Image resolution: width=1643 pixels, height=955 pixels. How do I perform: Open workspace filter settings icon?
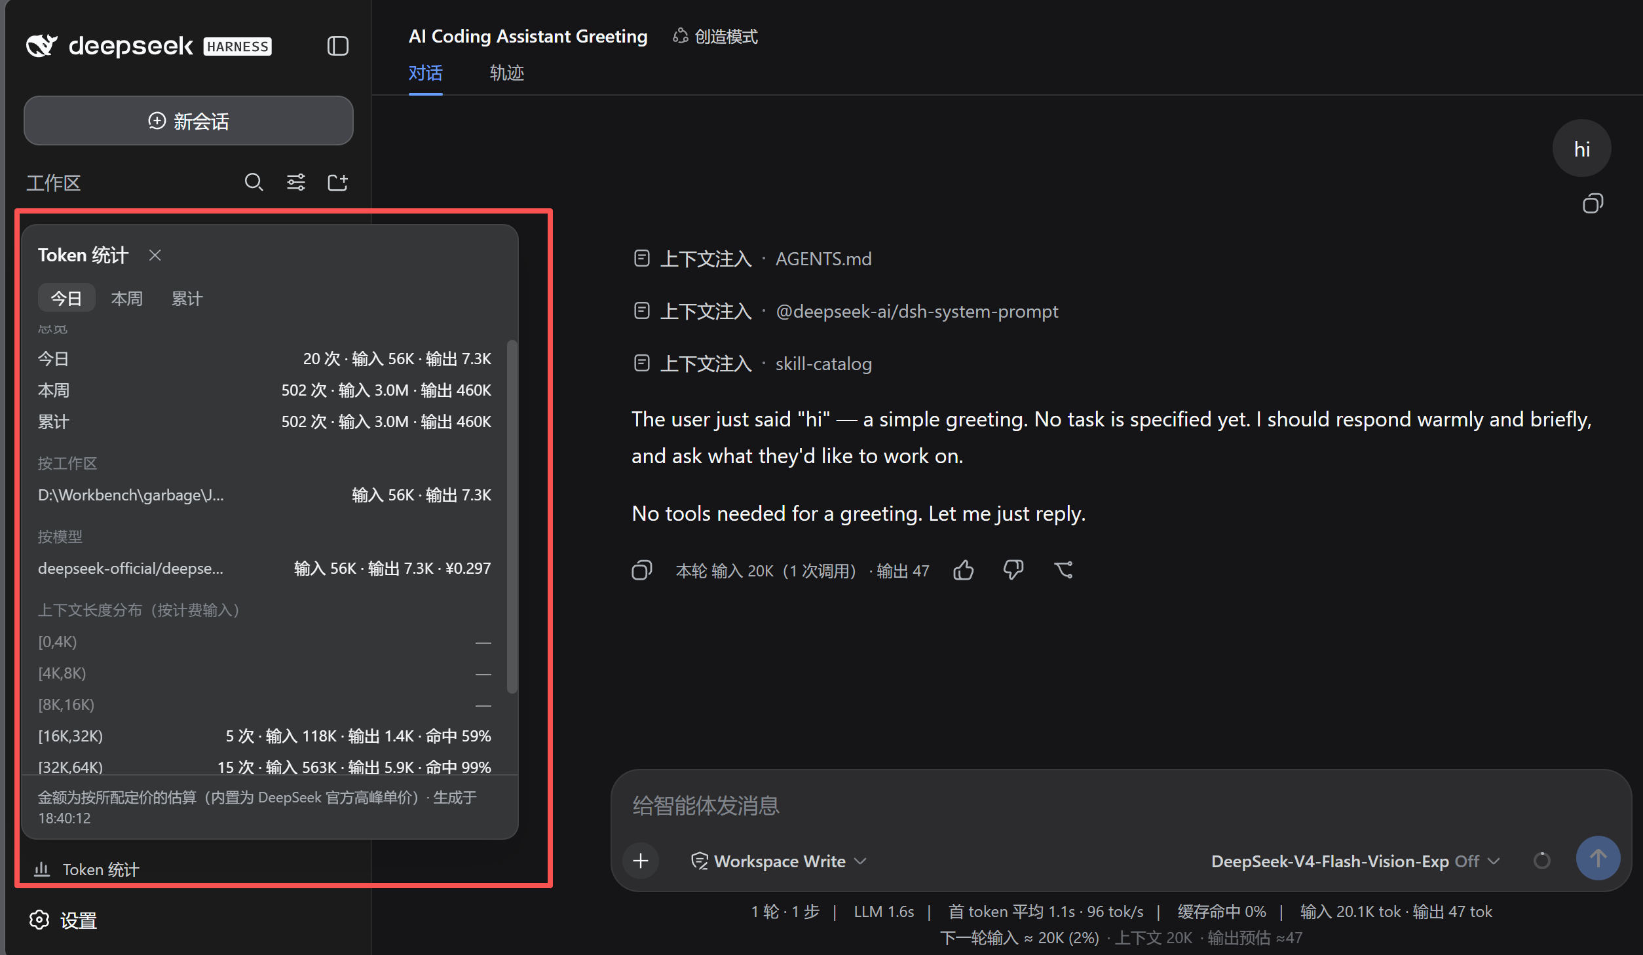(296, 182)
